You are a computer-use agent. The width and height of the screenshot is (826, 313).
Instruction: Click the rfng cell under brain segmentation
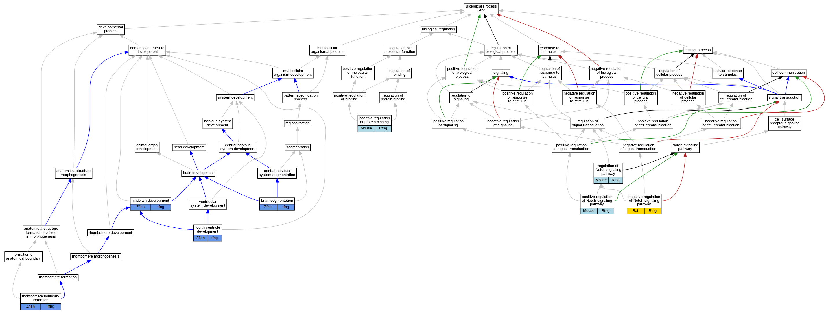tap(286, 207)
